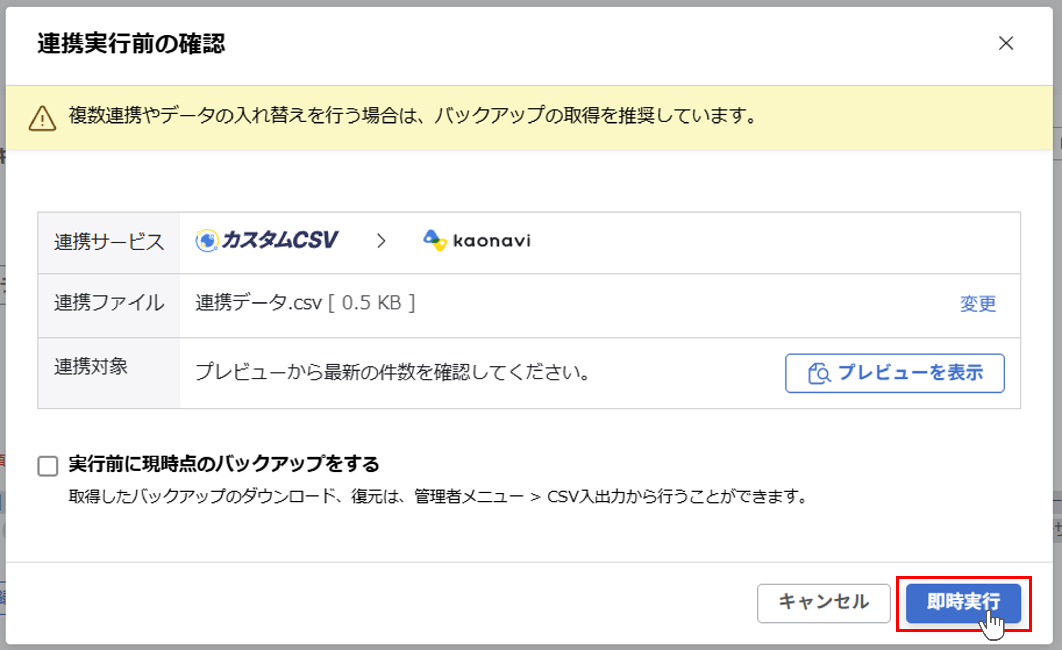Click 変更 link to change file

click(978, 304)
